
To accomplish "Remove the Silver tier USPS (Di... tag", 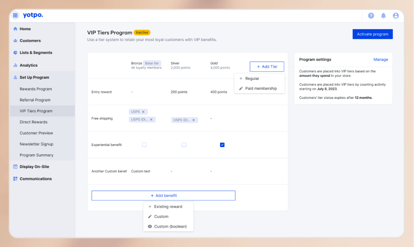I will pos(194,120).
